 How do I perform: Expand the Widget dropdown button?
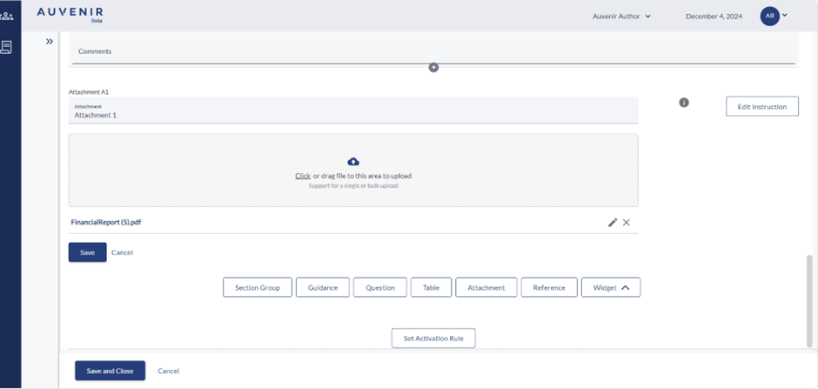pyautogui.click(x=611, y=287)
